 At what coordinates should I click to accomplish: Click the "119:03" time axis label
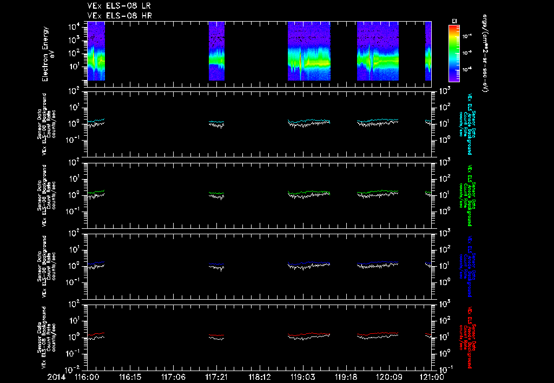pyautogui.click(x=302, y=377)
